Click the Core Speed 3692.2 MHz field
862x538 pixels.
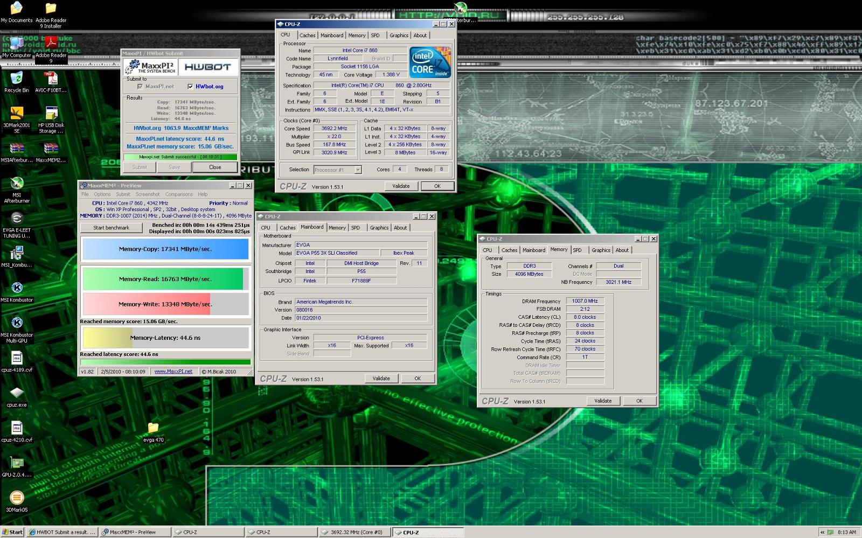[x=334, y=129]
